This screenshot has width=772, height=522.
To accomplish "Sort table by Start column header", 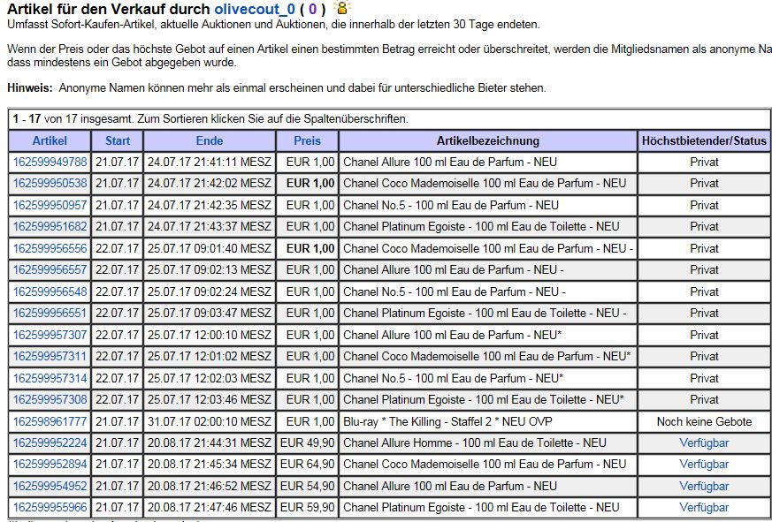I will coord(118,140).
